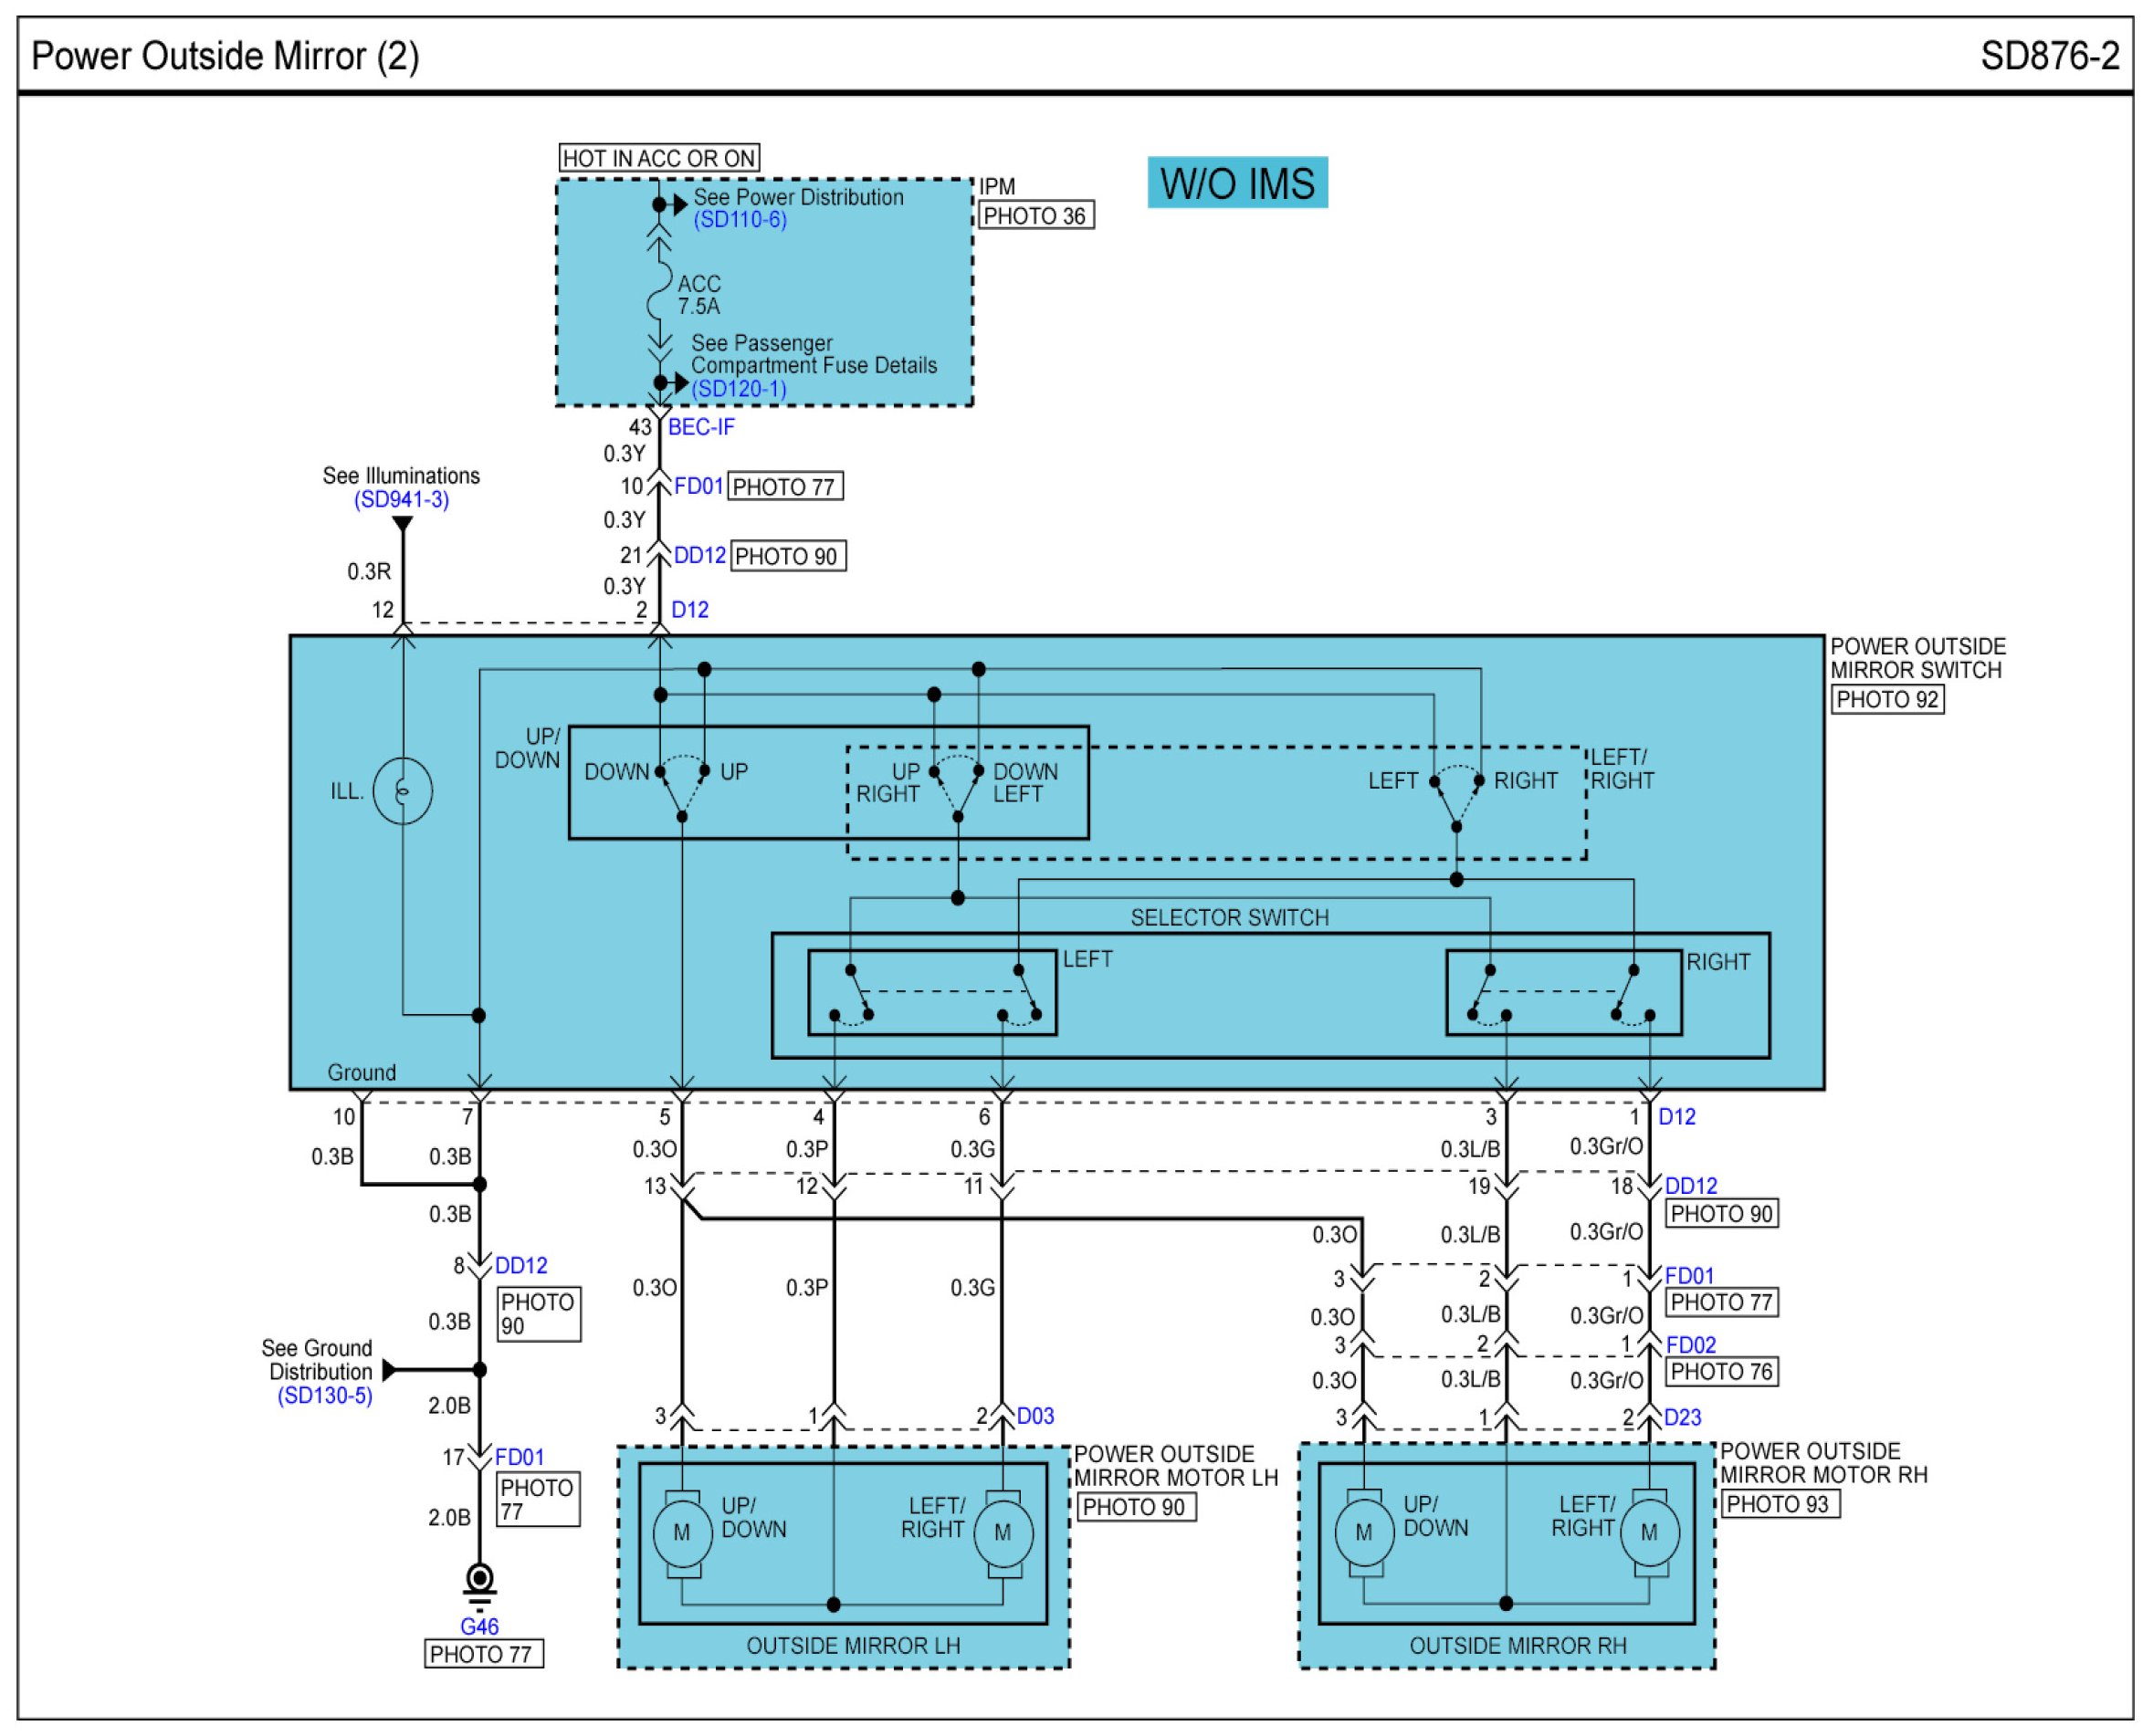The width and height of the screenshot is (2153, 1736).
Task: Select the UP/DOWN motor in Outside Mirror RH
Action: pos(1363,1533)
